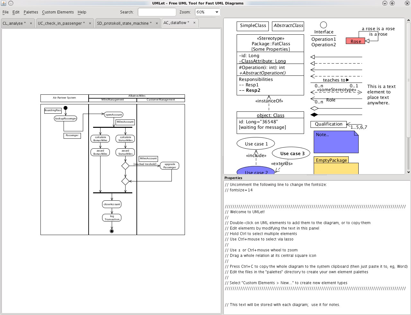Click the Search input field
Viewport: 411px width, 315px height.
click(157, 12)
